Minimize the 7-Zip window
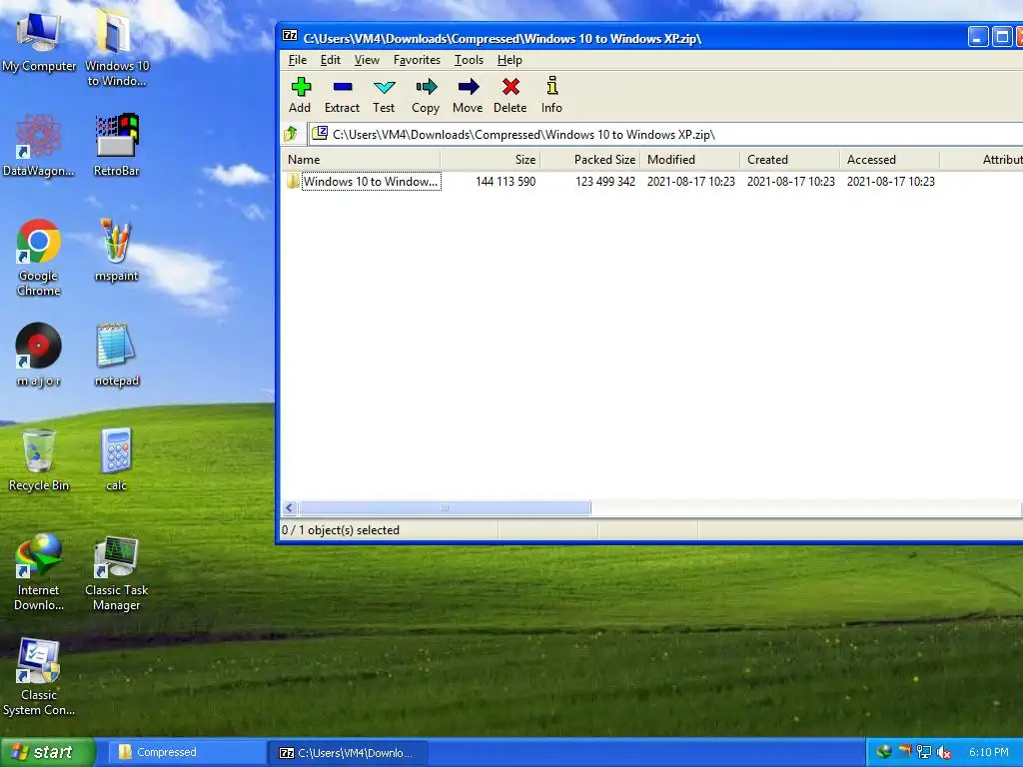Screen dimensions: 1023x767 tap(977, 37)
